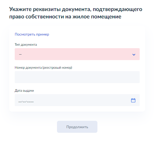Click the page heading about реквизиты документа

tap(76, 13)
